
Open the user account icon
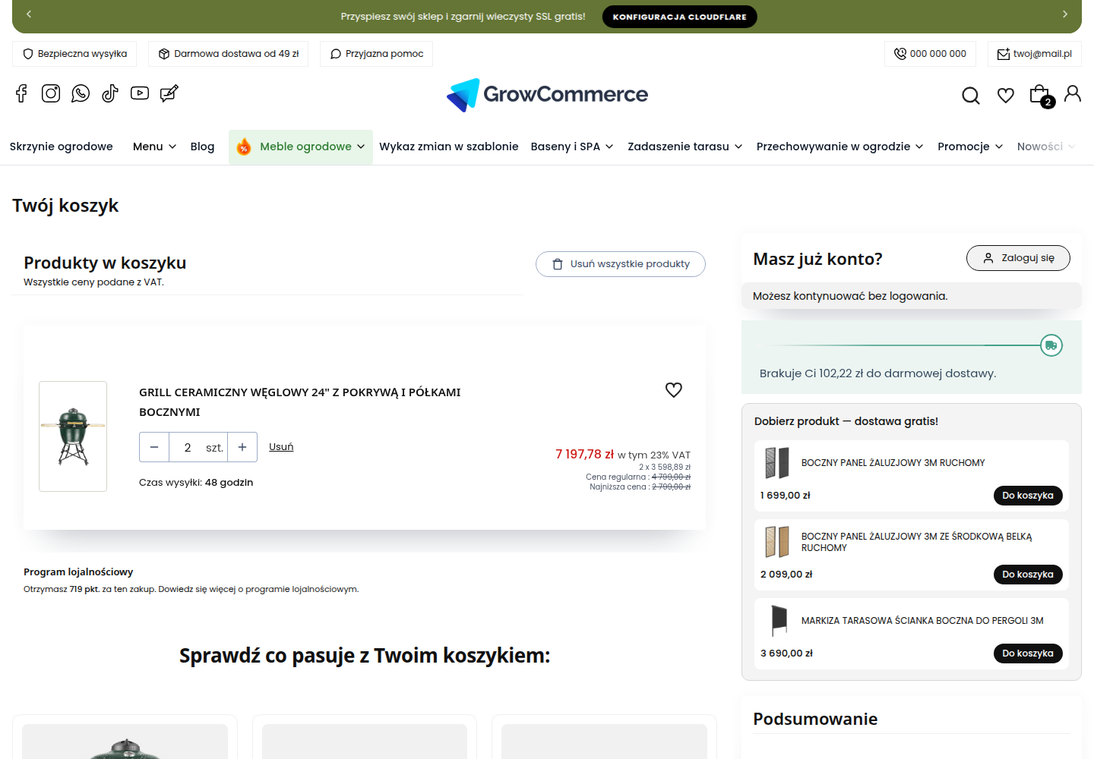1073,93
